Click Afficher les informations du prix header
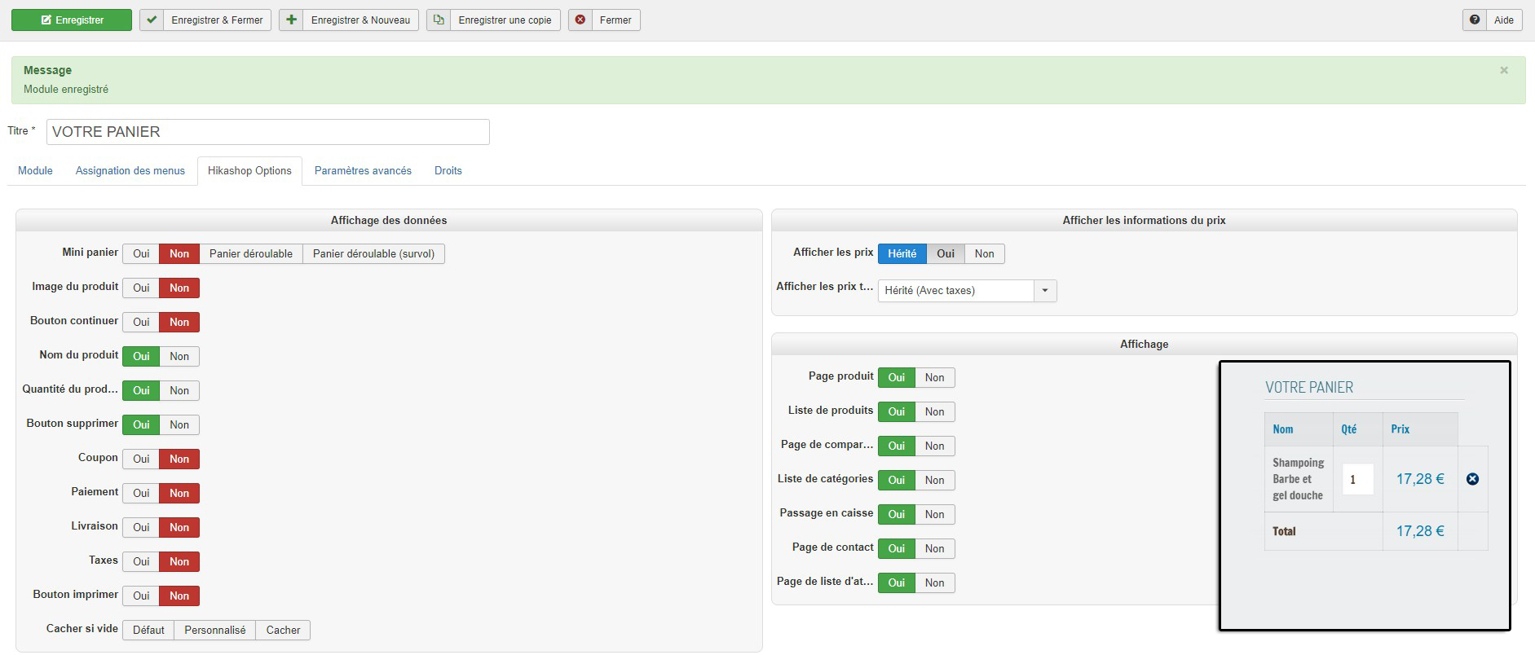The width and height of the screenshot is (1535, 655). pos(1144,221)
